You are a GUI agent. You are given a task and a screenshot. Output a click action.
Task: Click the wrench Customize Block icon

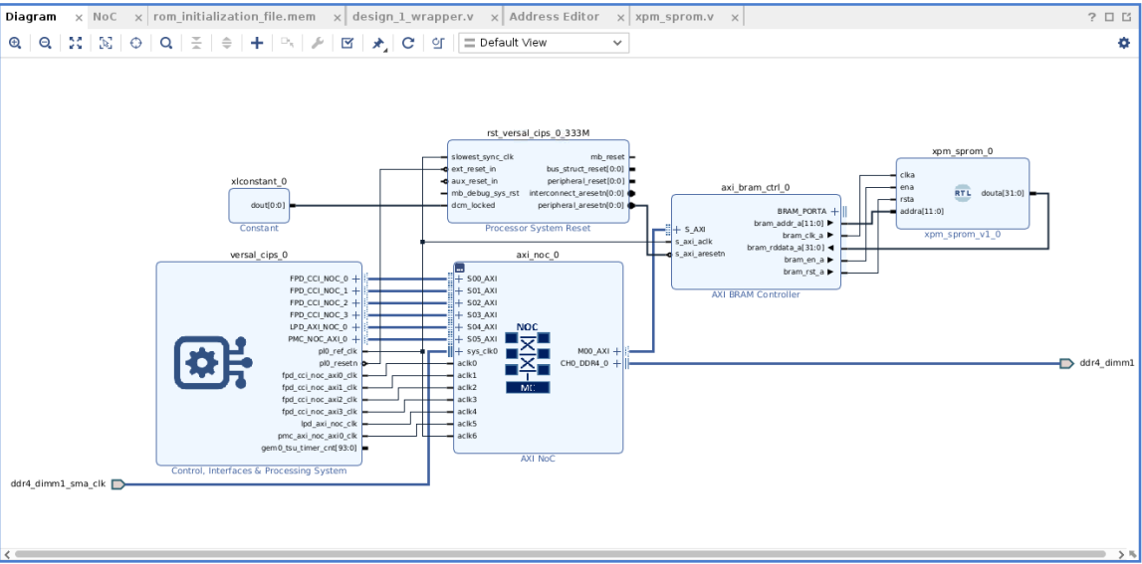(318, 44)
